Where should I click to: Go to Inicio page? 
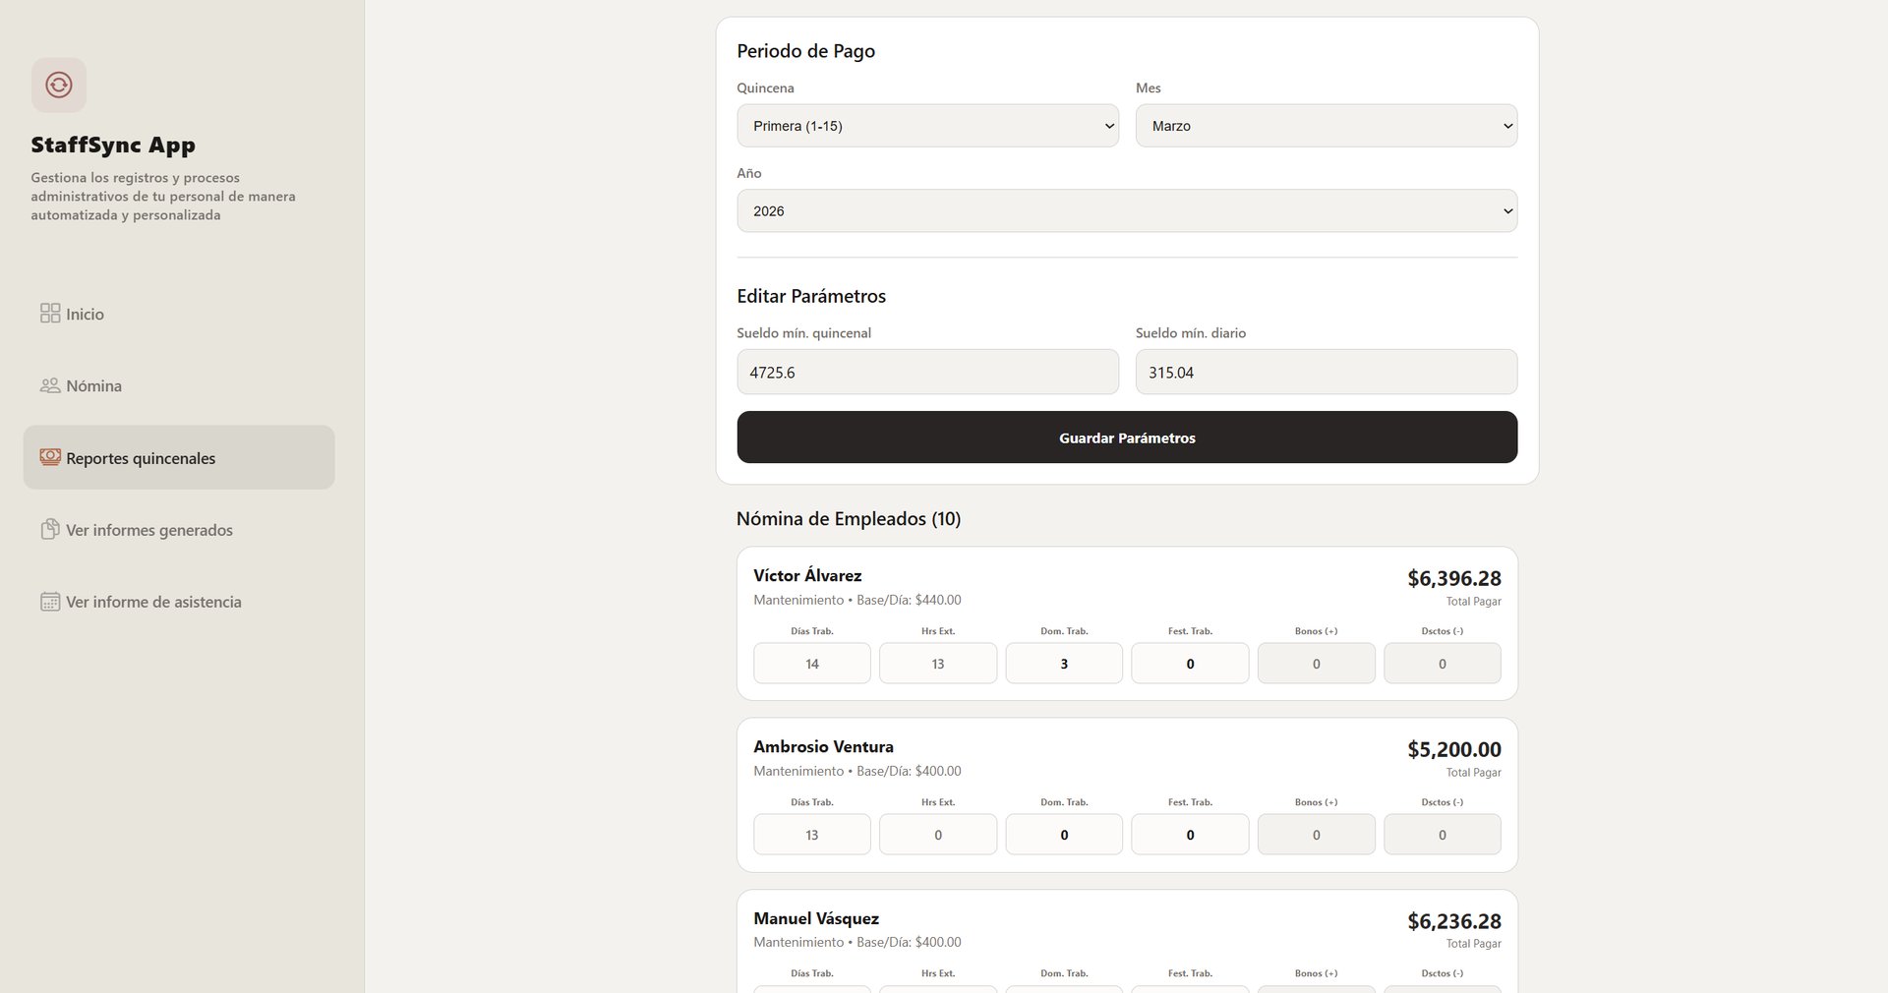tap(85, 314)
